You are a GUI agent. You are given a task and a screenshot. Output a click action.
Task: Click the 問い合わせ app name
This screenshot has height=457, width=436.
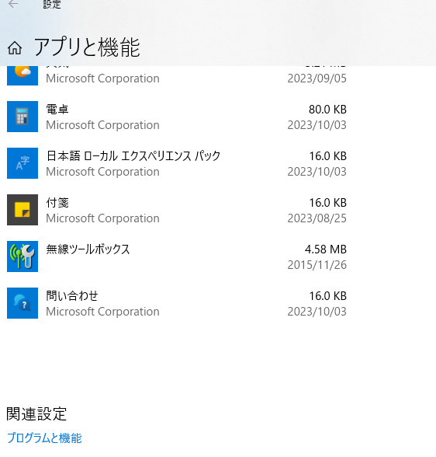click(72, 296)
